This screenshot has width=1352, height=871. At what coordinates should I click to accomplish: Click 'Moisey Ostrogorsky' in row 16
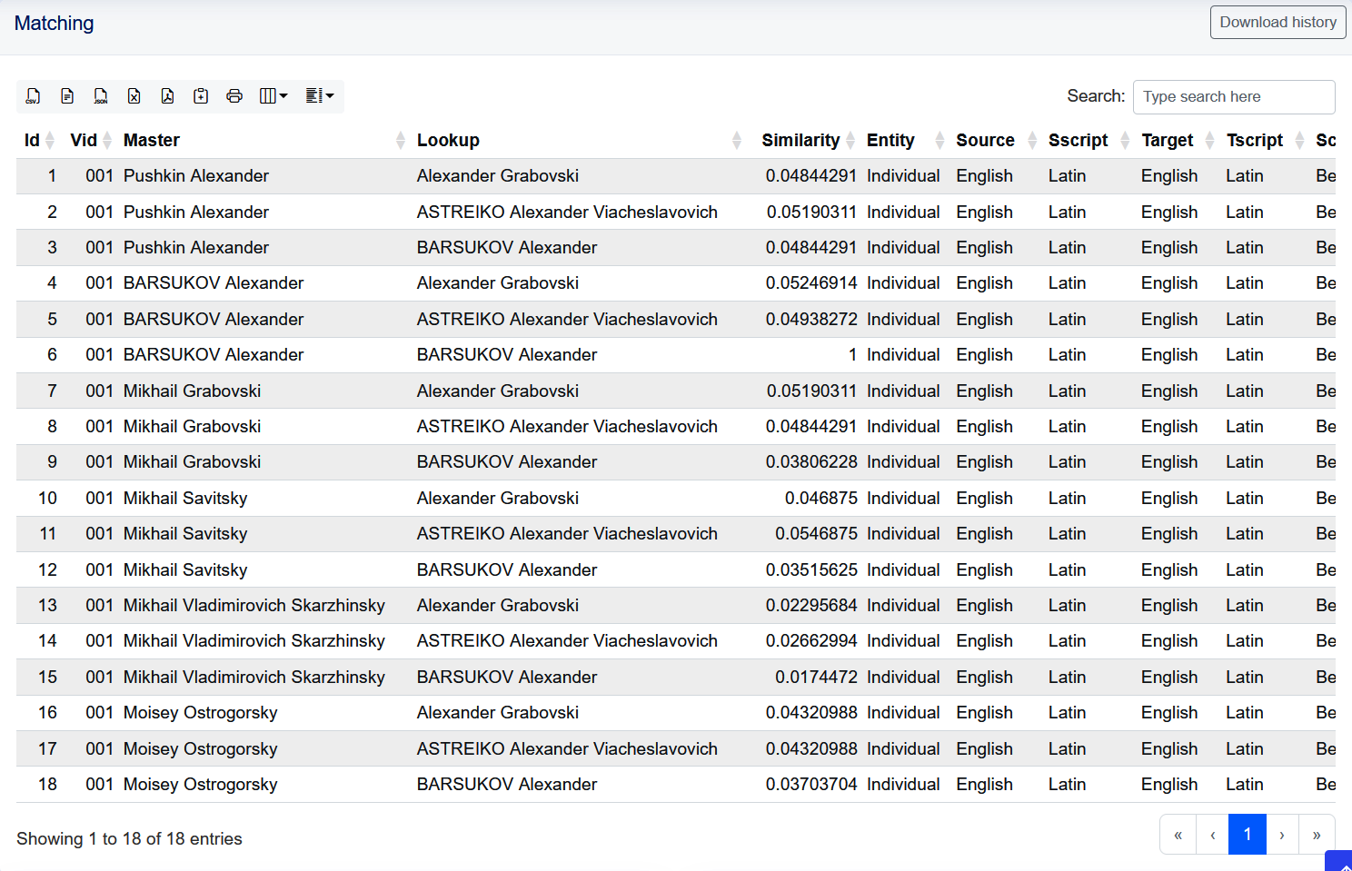(x=201, y=713)
